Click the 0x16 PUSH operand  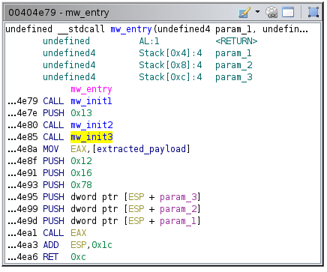coord(82,173)
